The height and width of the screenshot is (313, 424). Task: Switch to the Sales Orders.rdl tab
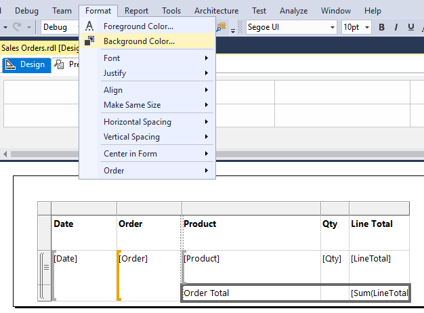click(39, 48)
